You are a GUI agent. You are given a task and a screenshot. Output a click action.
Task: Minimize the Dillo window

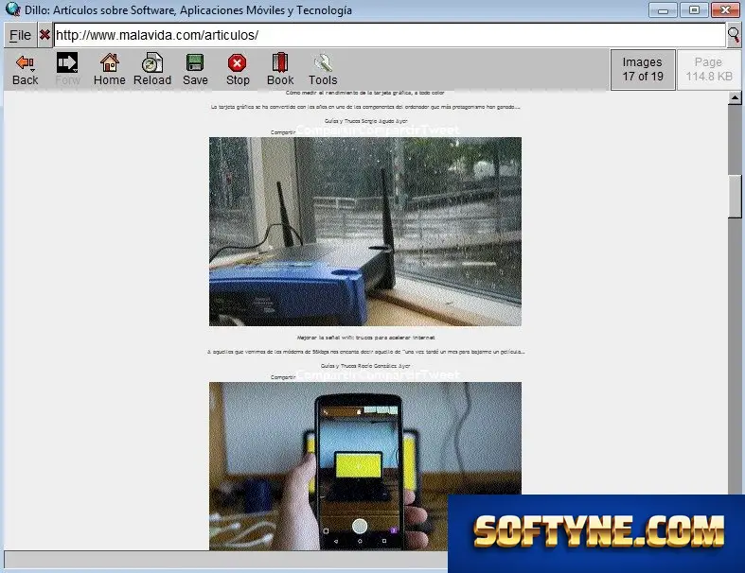tap(664, 9)
